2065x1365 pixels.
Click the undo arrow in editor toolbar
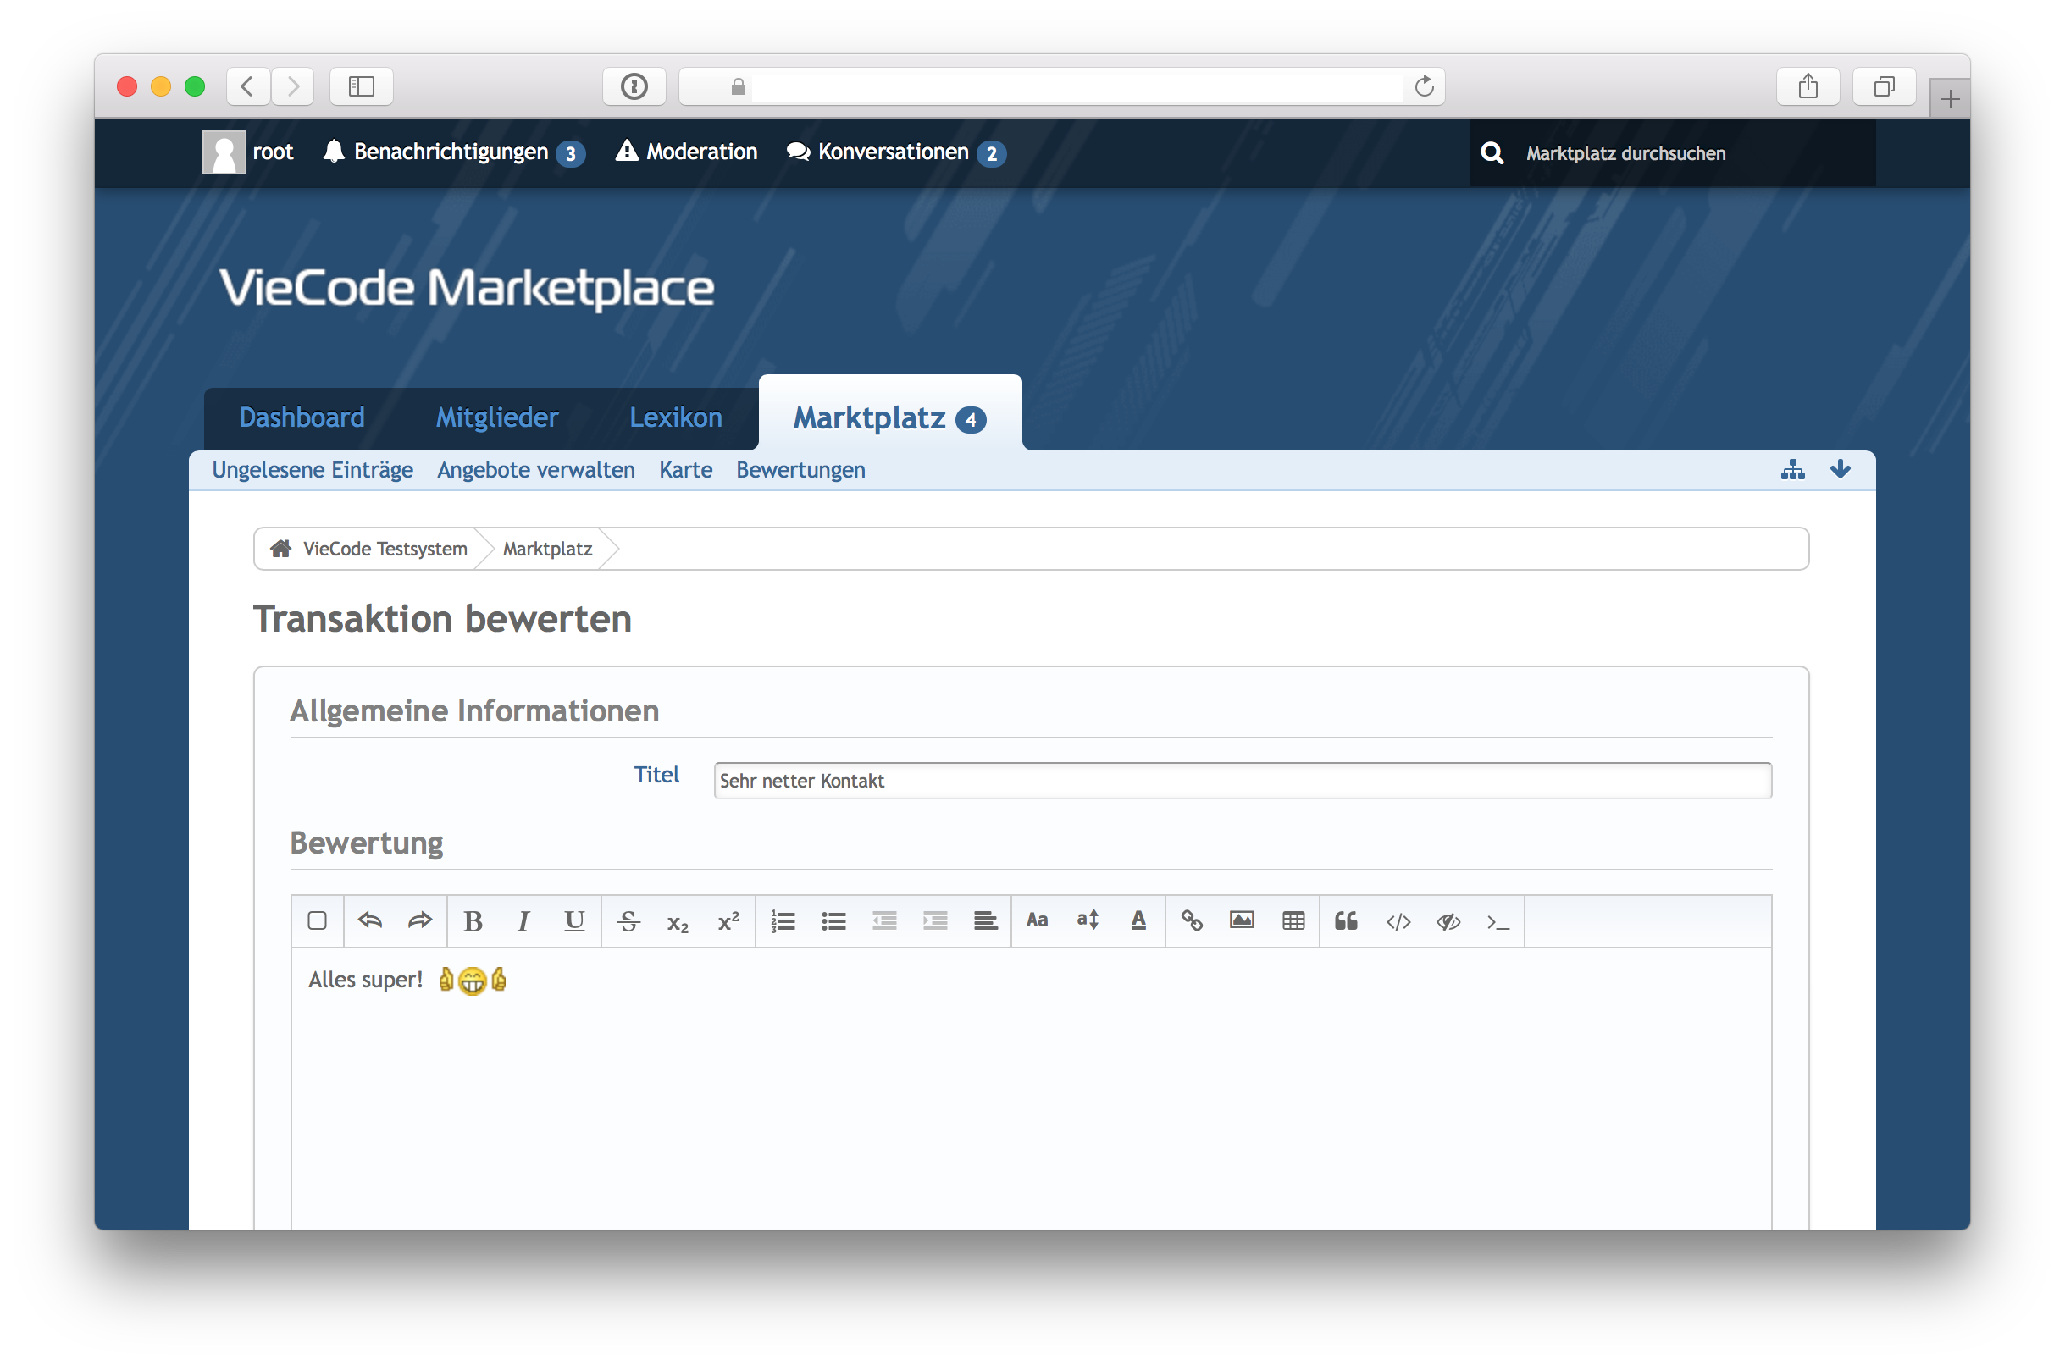click(x=370, y=921)
